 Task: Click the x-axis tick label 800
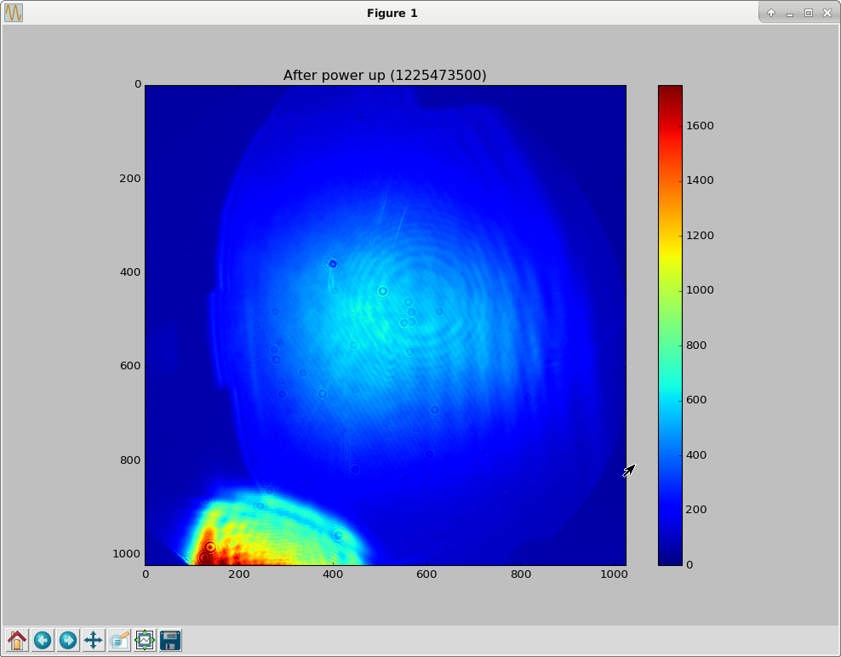[520, 574]
